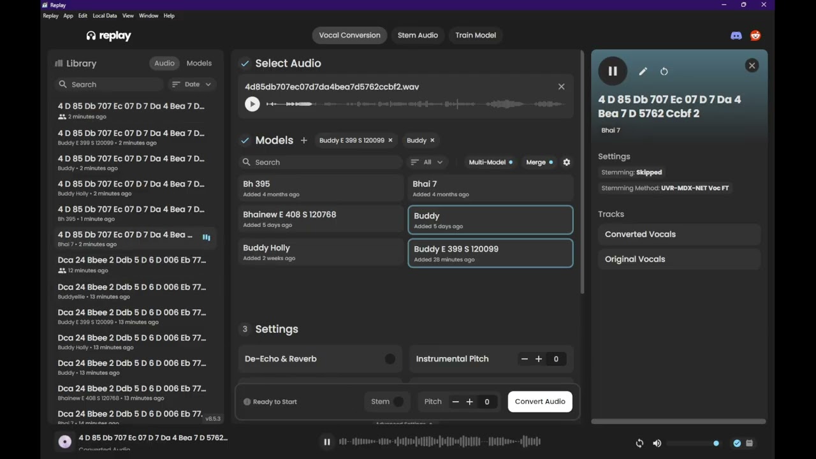The height and width of the screenshot is (459, 816).
Task: Click the blue checkmark icon in bottom bar
Action: pos(737,443)
